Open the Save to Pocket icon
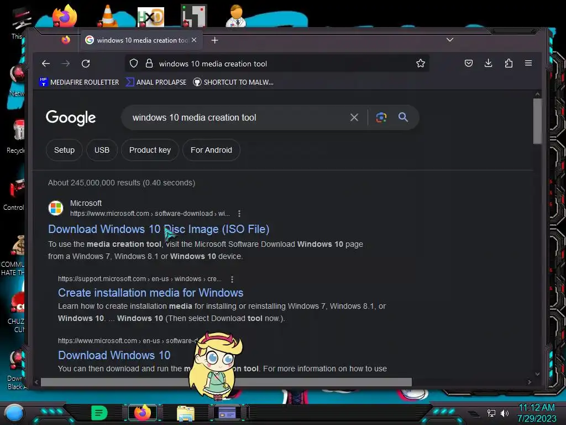Screen dimensions: 566x425 [x=469, y=64]
